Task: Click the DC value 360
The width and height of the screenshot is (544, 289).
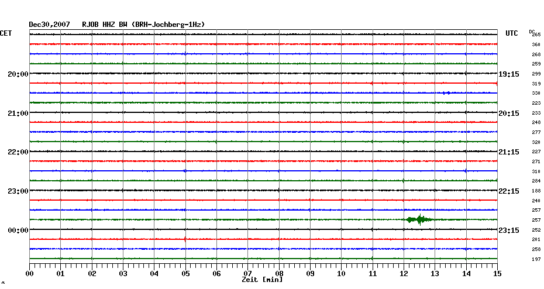Action: (536, 44)
